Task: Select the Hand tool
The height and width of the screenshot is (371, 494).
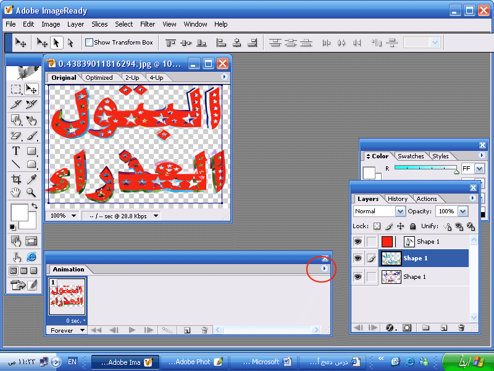Action: [17, 193]
